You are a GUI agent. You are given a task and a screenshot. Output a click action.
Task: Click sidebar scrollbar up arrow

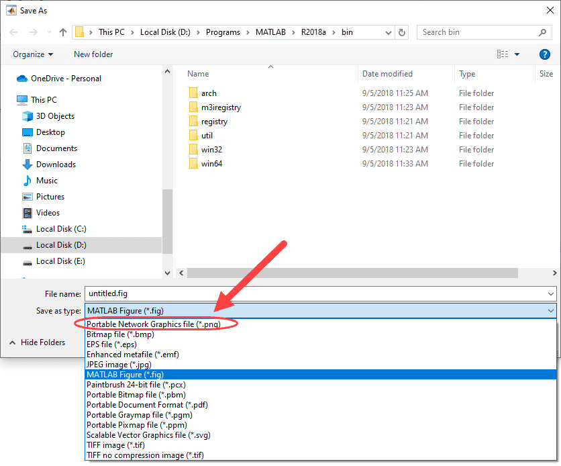click(167, 71)
